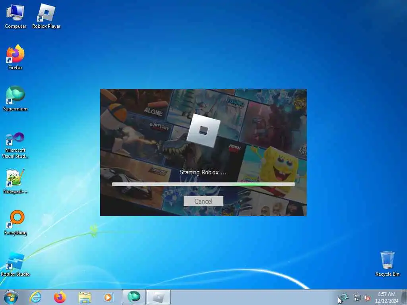
Task: Switch to the Supermium taskbar window
Action: point(134,297)
